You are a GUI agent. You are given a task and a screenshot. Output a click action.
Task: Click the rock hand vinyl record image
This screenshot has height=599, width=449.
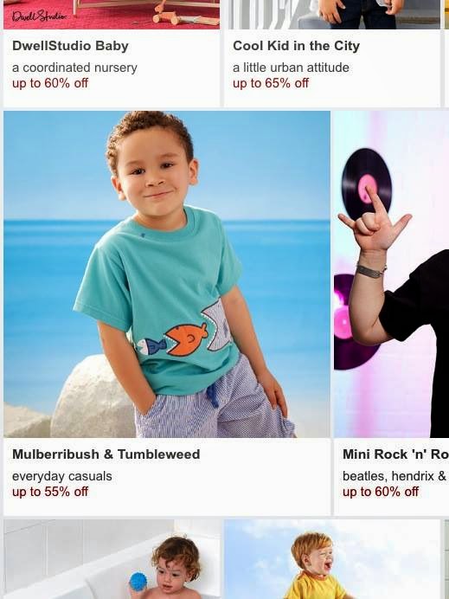pos(391,274)
